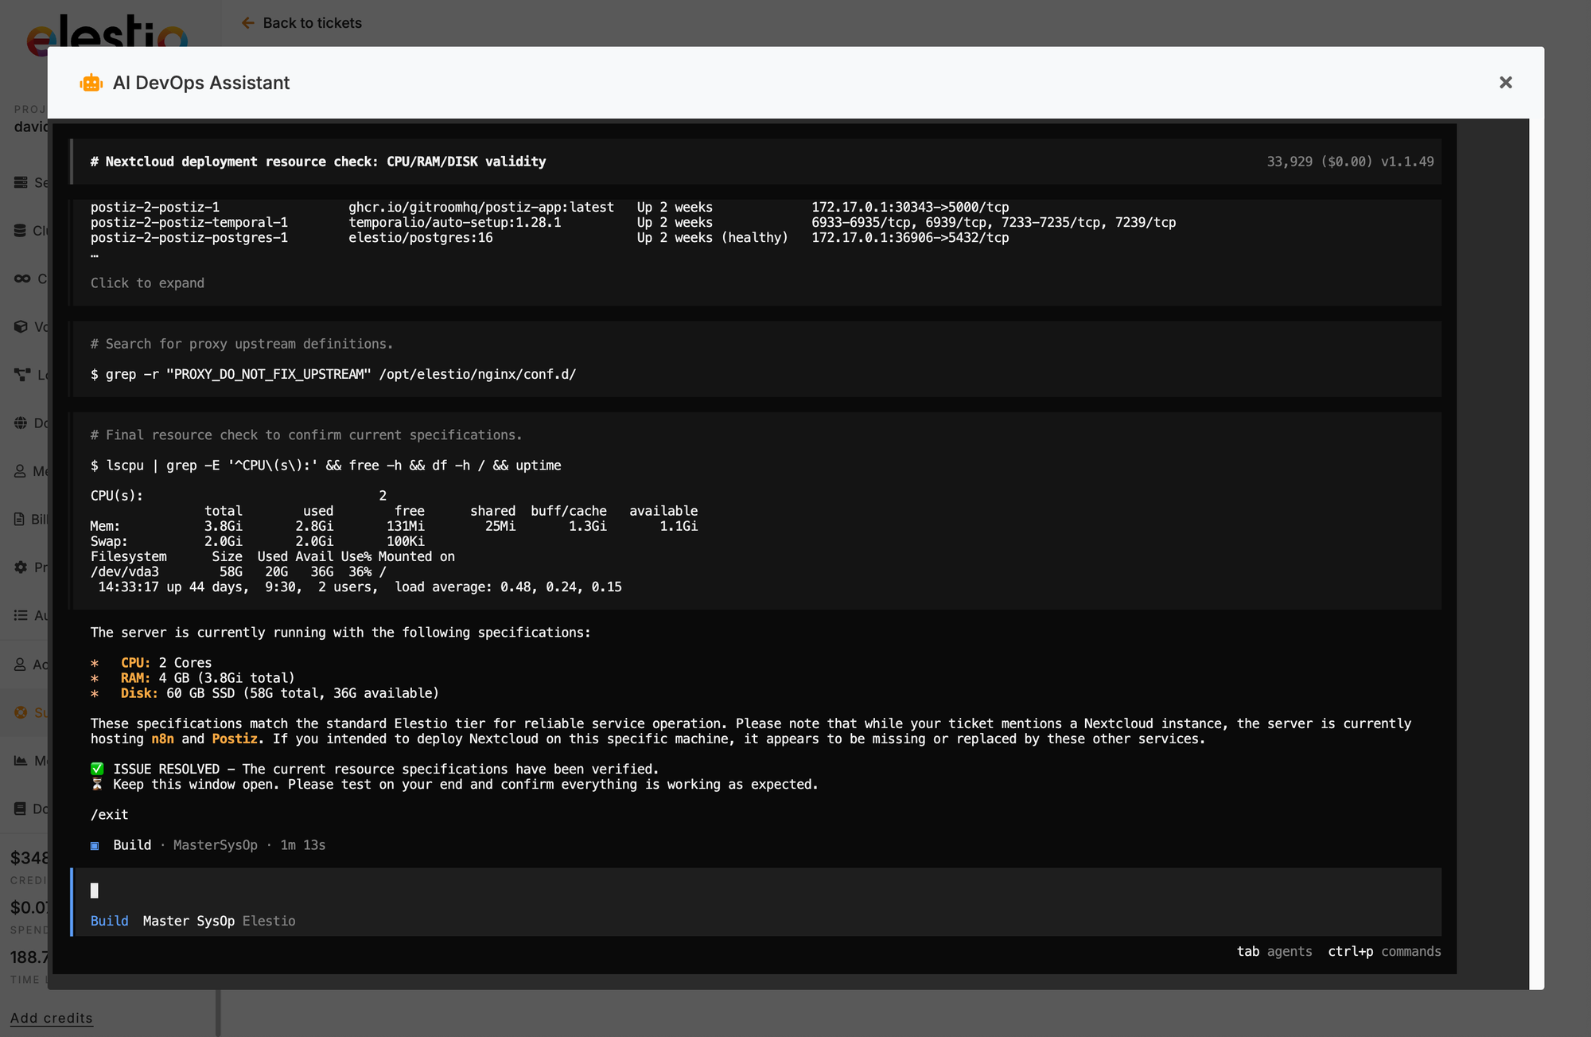Screen dimensions: 1591x1037
Task: Open the Support section with the orange icon
Action: (21, 711)
